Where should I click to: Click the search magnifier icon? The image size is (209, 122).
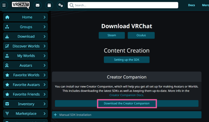72,5
